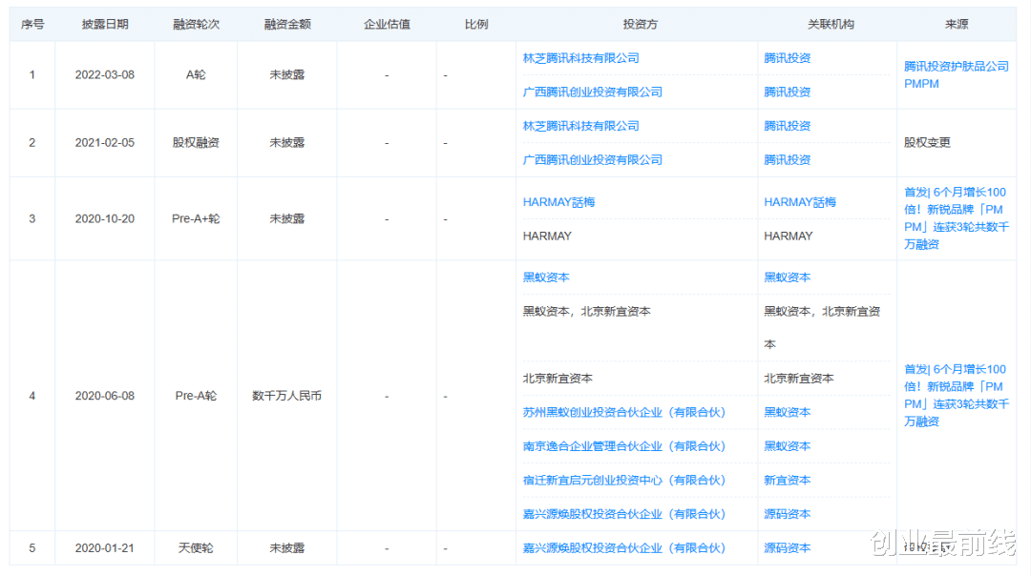Click 源码资本 link in the Pre-A轮 row
Screen dimensions: 1031x576
tap(787, 514)
